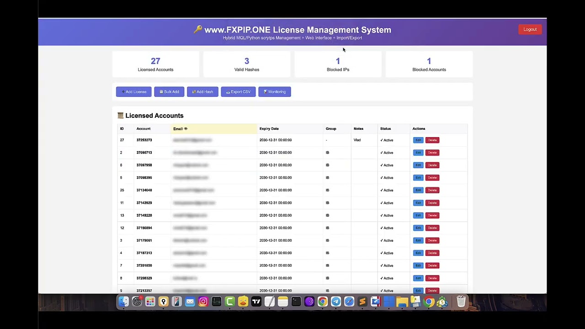Edit account 37179061
Image resolution: width=585 pixels, height=329 pixels.
tap(418, 240)
